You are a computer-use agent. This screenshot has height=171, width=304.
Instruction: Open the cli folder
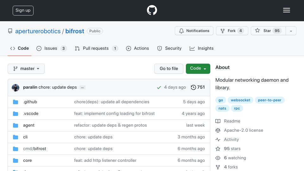(x=25, y=137)
